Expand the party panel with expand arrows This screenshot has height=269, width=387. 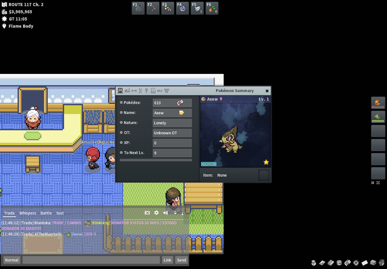coord(378,183)
